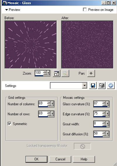Click the Grout diffusion value field
This screenshot has height=166, width=117.
coord(98,134)
